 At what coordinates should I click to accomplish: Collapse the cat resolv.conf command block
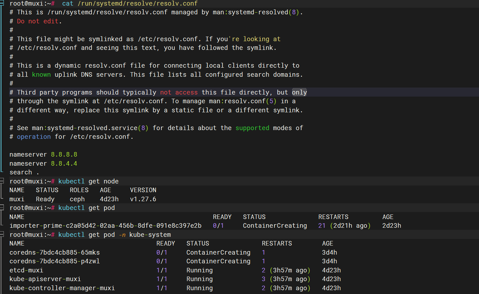click(x=2, y=3)
